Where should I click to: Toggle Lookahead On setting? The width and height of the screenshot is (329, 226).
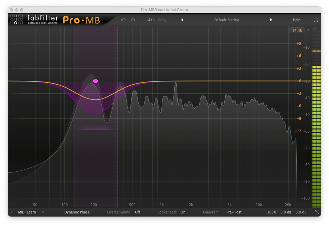(x=183, y=212)
